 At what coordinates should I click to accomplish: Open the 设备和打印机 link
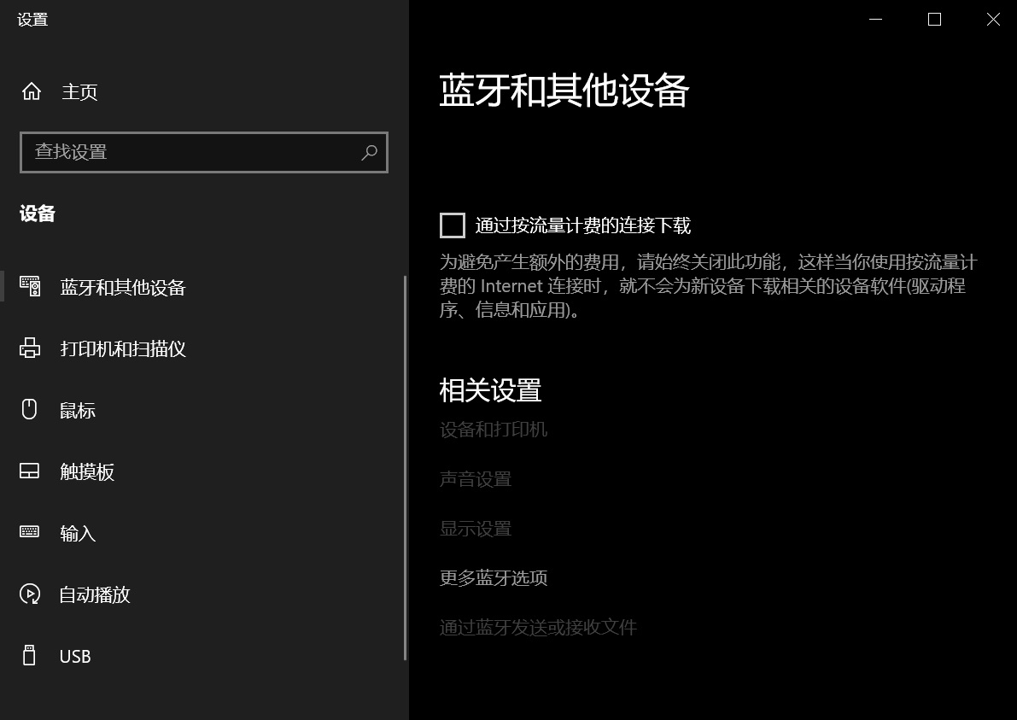[x=494, y=430]
